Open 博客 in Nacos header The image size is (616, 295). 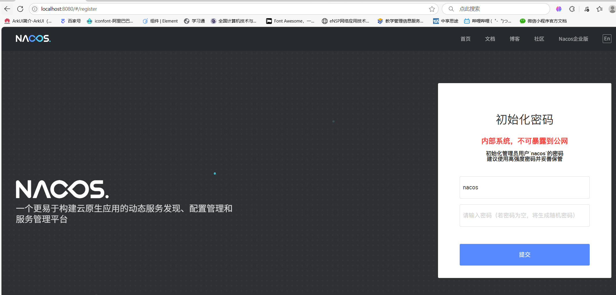tap(515, 39)
